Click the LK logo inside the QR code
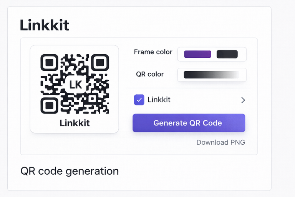Image resolution: width=295 pixels, height=197 pixels. pos(76,84)
